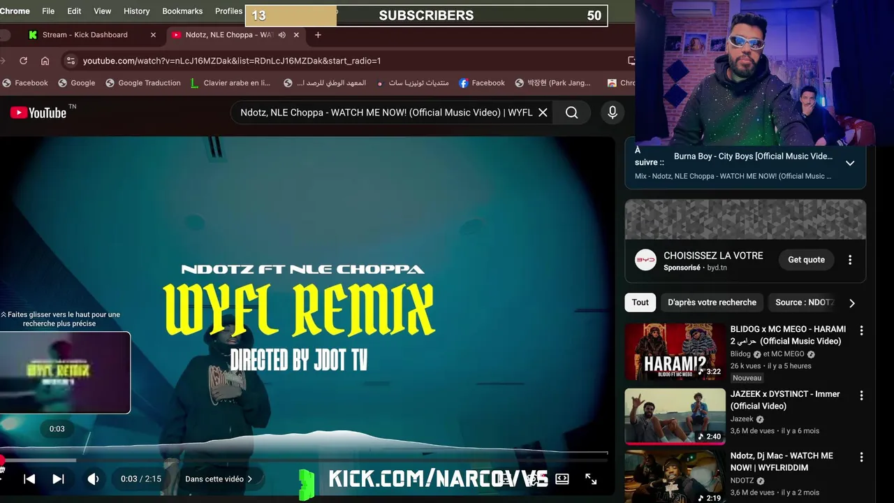Screen dimensions: 894x503
Task: Open the three-dot menu of the BYD ad
Action: pyautogui.click(x=850, y=260)
